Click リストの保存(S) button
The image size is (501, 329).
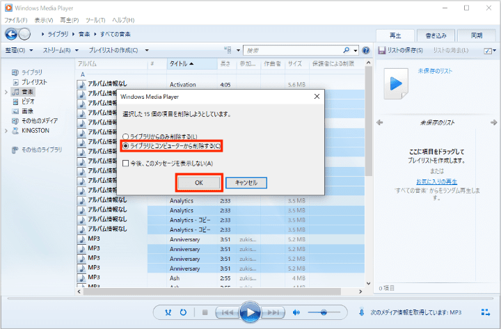coord(401,51)
